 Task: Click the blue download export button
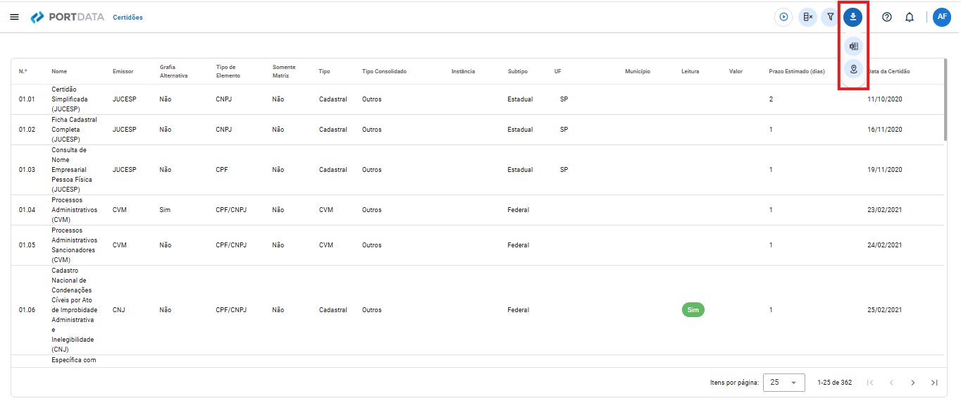coord(853,17)
